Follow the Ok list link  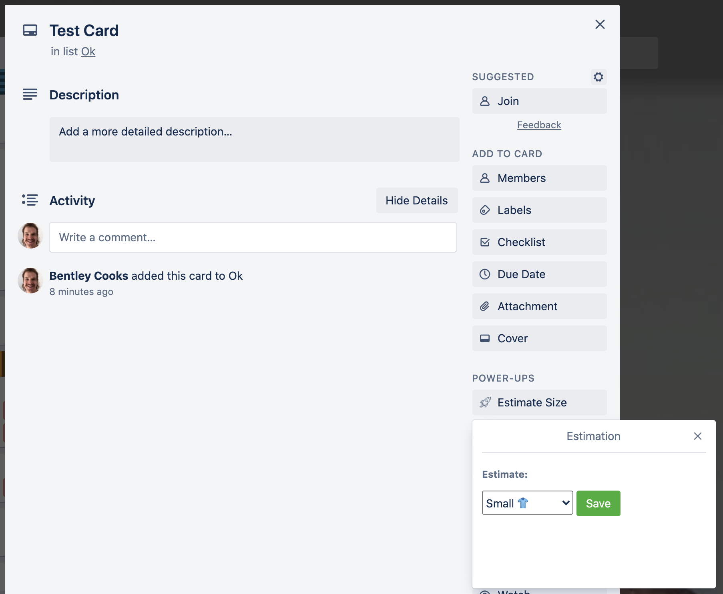point(88,52)
